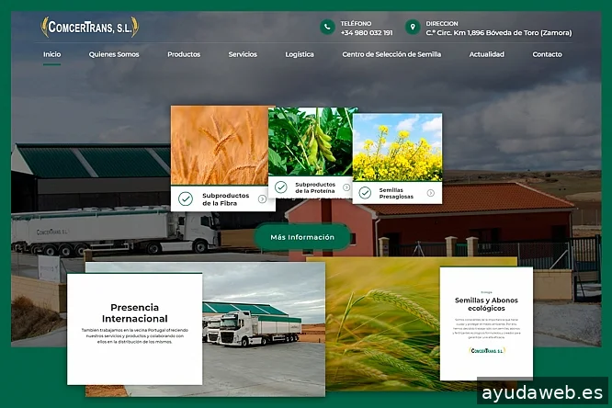Click the yellow rapeseed flowers image

click(397, 147)
